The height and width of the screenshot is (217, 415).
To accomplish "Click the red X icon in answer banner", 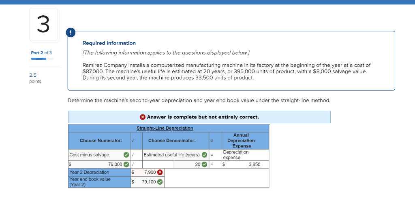I will tap(143, 117).
